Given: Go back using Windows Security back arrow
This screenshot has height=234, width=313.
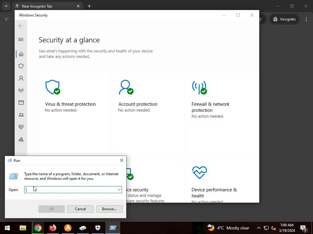Looking at the screenshot, I should [21, 26].
